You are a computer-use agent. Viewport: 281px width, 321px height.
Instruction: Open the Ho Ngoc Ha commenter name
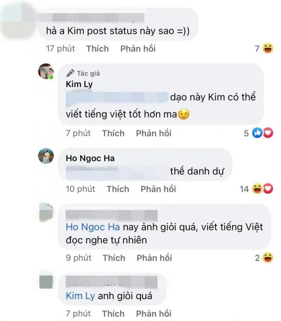(x=90, y=158)
